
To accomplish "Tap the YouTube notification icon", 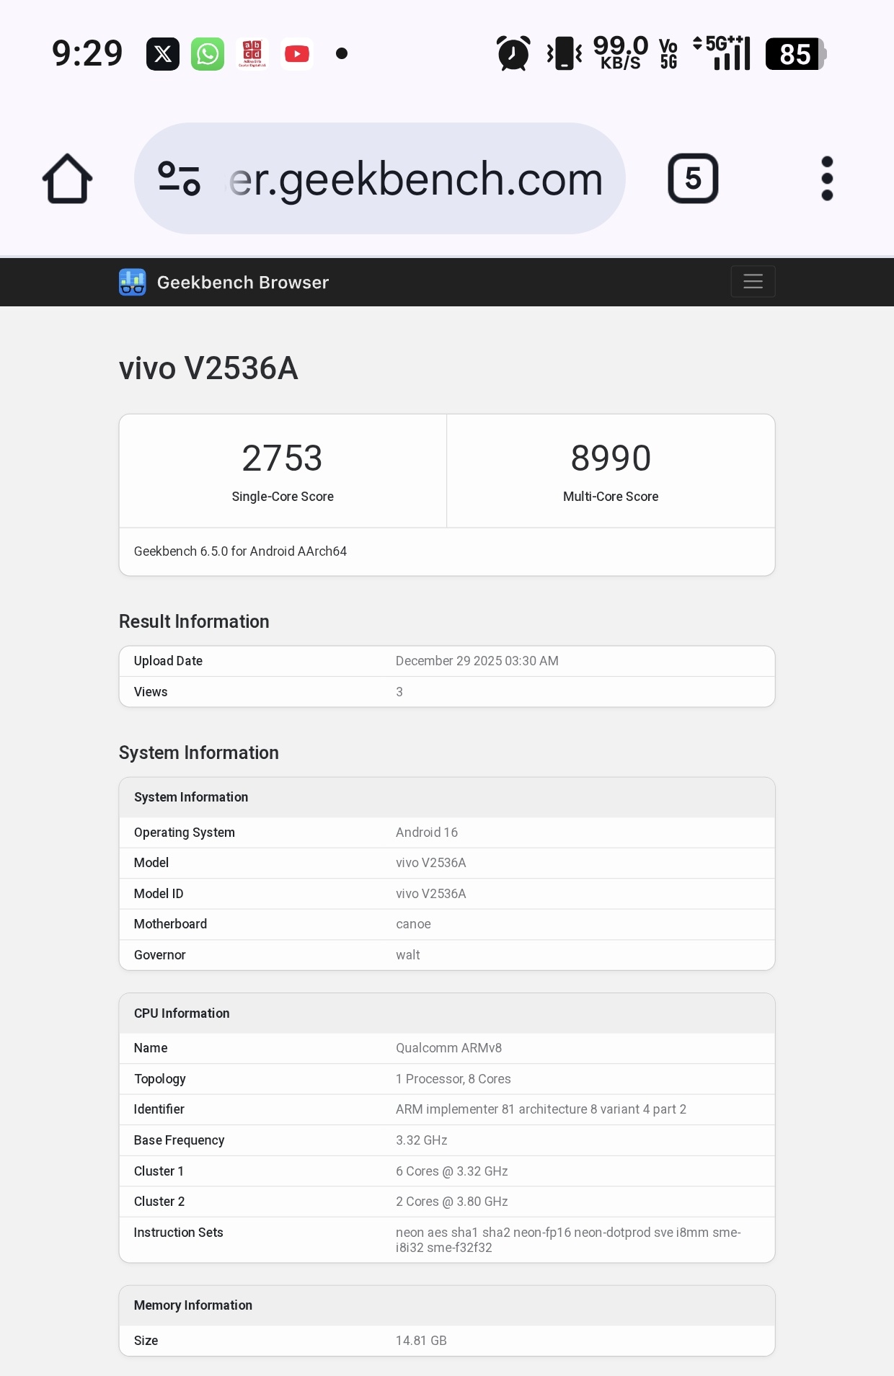I will pyautogui.click(x=297, y=54).
